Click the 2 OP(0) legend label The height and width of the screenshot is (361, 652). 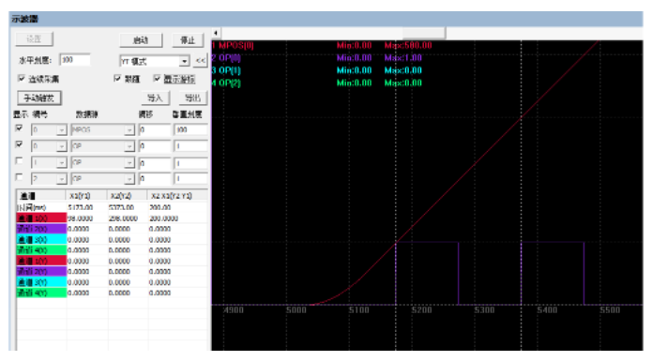[x=226, y=58]
